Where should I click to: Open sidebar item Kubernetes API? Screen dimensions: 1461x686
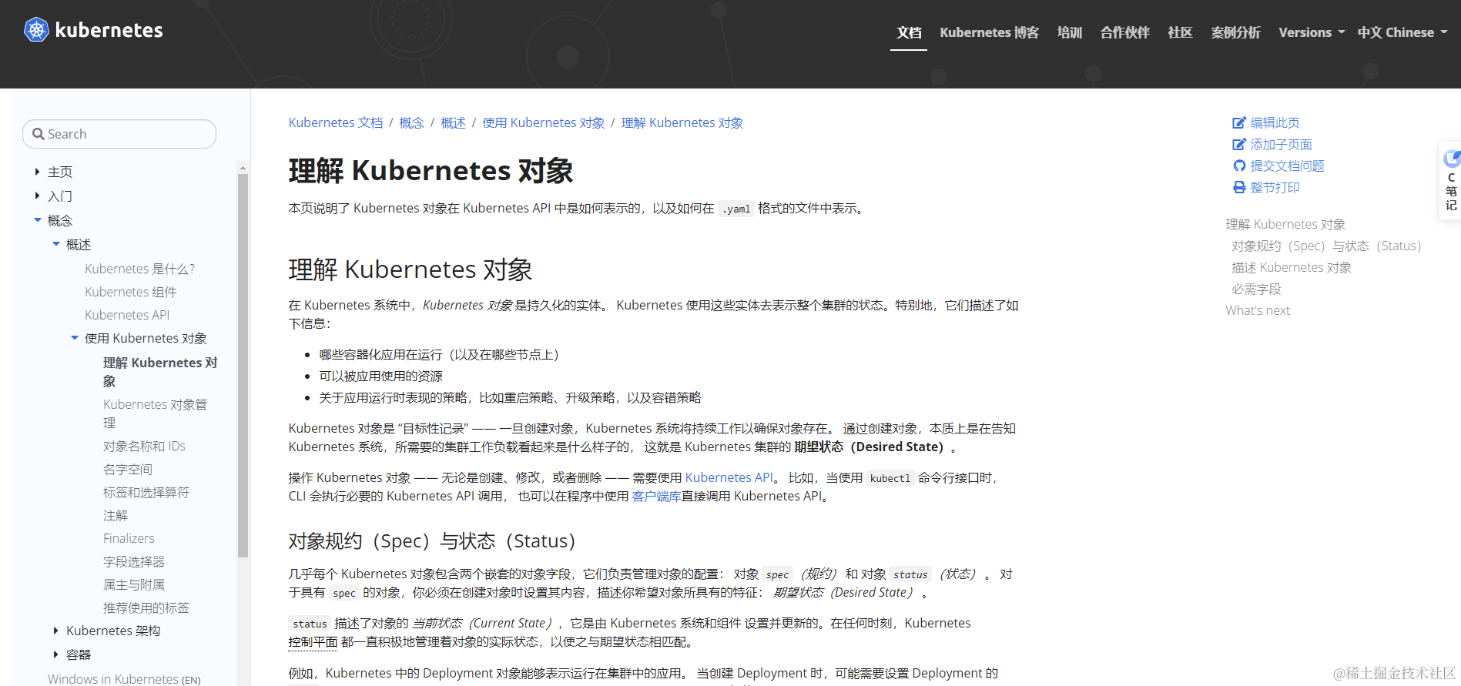tap(127, 315)
